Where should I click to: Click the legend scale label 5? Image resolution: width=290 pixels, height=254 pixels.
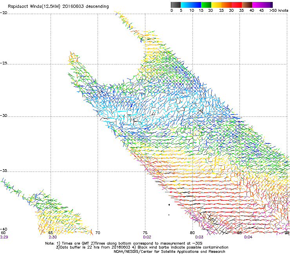(x=181, y=11)
